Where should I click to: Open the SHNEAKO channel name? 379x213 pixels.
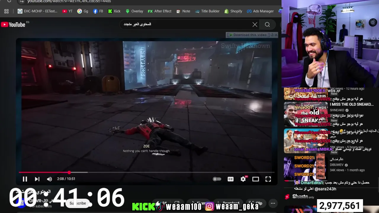click(x=337, y=110)
